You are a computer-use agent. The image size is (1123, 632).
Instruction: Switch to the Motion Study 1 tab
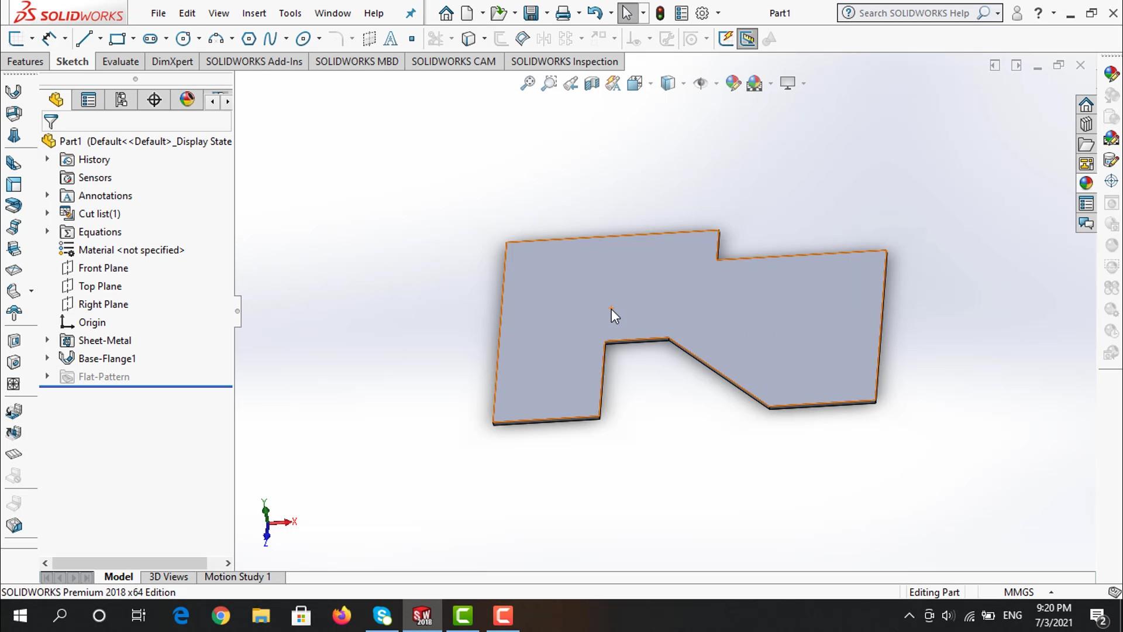tap(237, 577)
